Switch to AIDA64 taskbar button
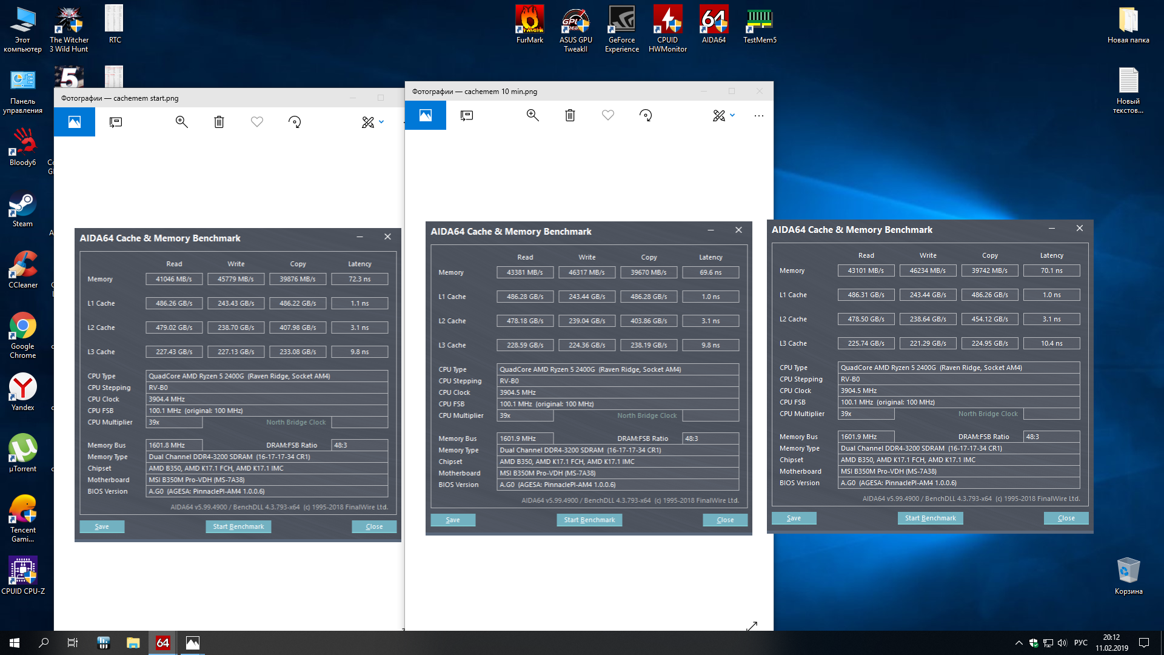1164x655 pixels. click(x=162, y=643)
